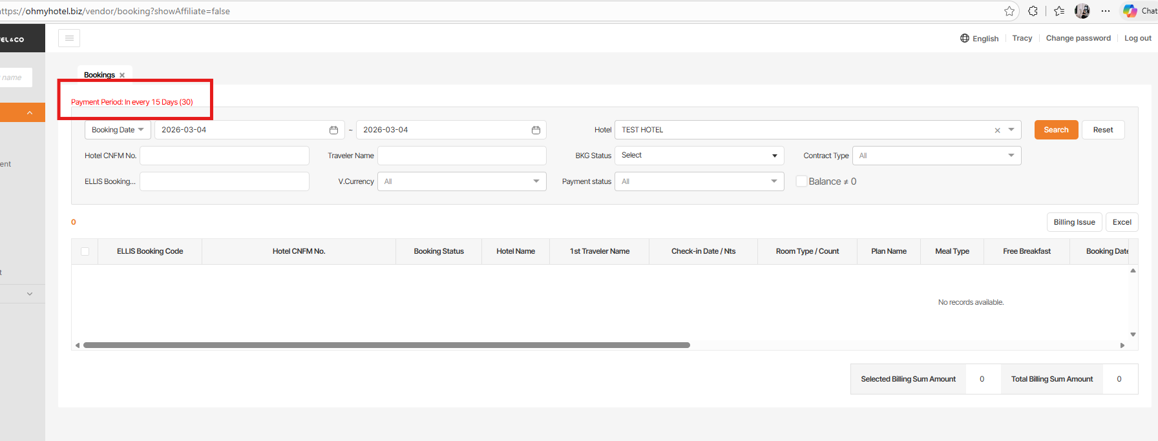Click Hotel Name column header
The height and width of the screenshot is (441, 1158).
(x=516, y=251)
